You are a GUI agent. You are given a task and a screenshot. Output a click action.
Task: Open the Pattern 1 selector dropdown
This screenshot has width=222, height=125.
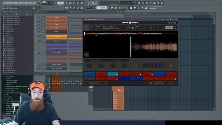(102, 8)
